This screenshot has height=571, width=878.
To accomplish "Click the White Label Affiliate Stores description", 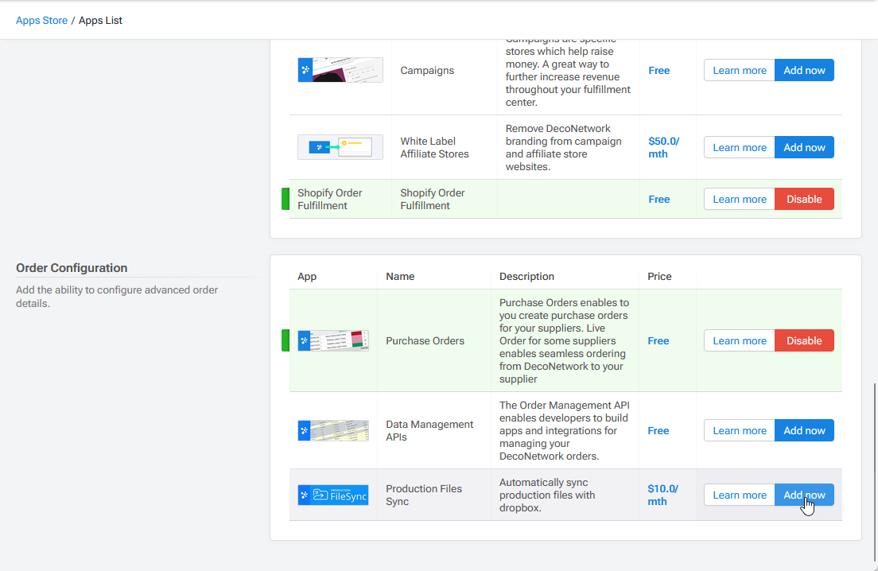I will tap(563, 147).
